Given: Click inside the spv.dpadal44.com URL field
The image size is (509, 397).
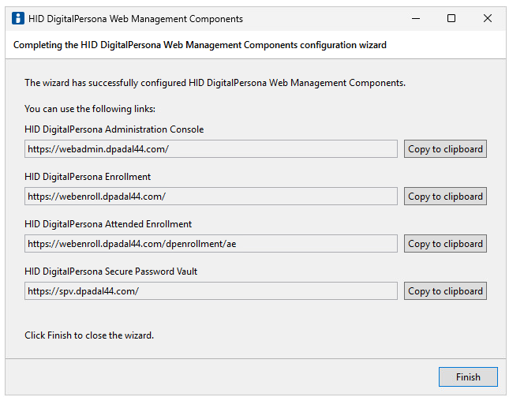Looking at the screenshot, I should [211, 291].
